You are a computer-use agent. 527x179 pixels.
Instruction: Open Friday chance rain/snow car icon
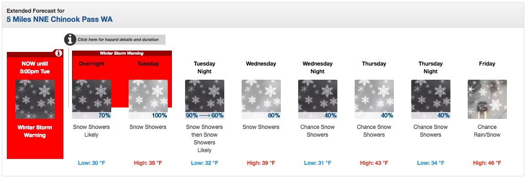(487, 99)
